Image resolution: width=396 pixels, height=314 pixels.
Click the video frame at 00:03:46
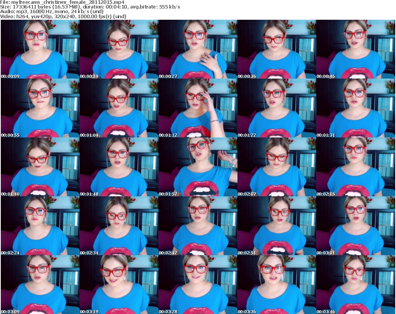coord(356,285)
